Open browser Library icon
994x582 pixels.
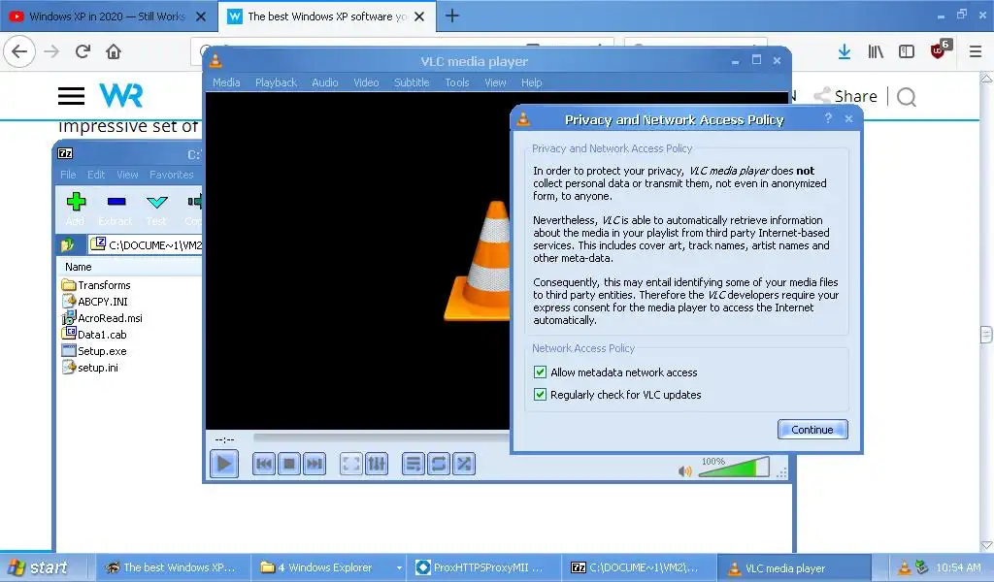click(x=876, y=51)
